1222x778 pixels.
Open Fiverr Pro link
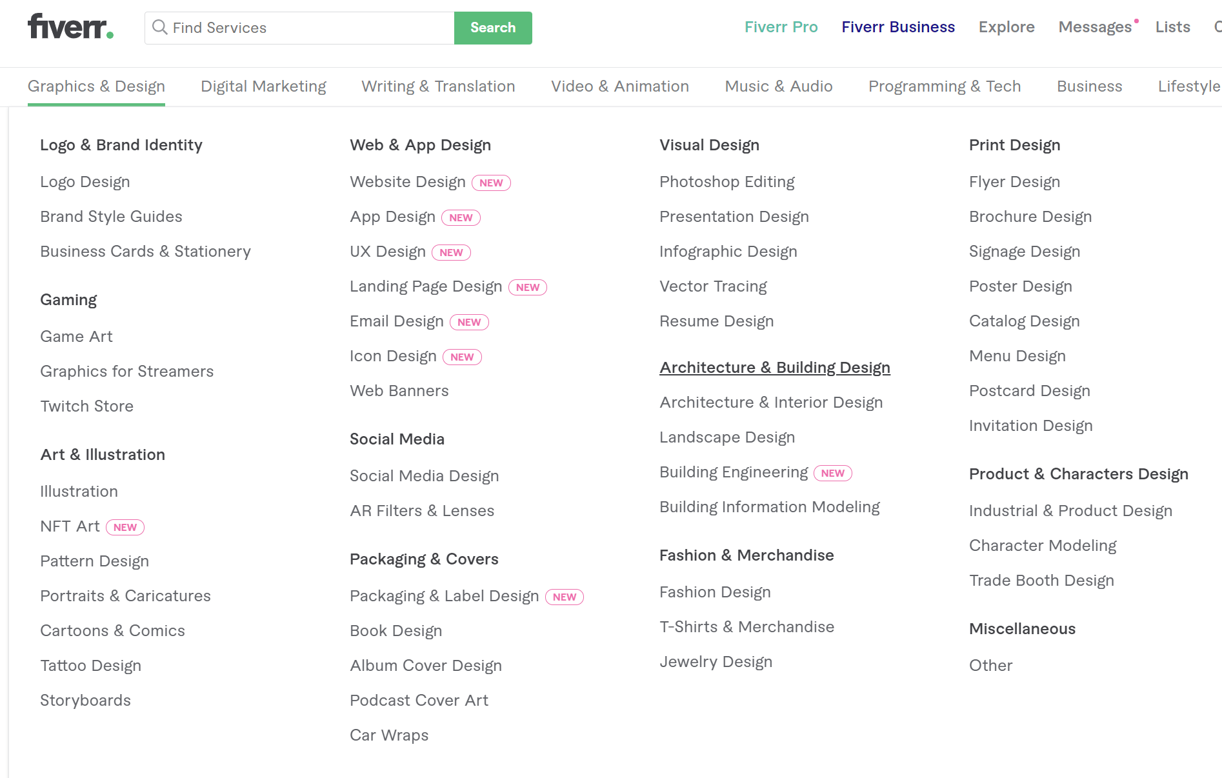[x=781, y=27]
